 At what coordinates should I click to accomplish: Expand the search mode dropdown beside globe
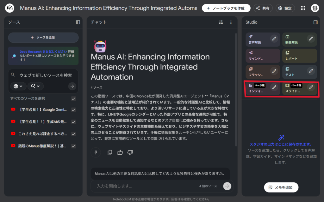pos(35,86)
